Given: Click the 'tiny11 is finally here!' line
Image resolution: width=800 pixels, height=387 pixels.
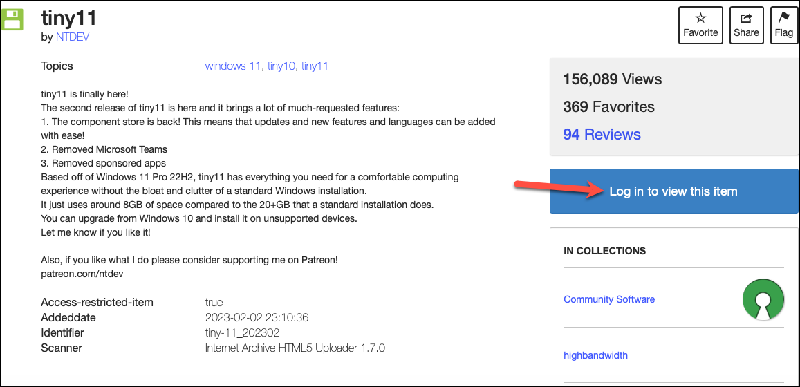Looking at the screenshot, I should pyautogui.click(x=84, y=94).
